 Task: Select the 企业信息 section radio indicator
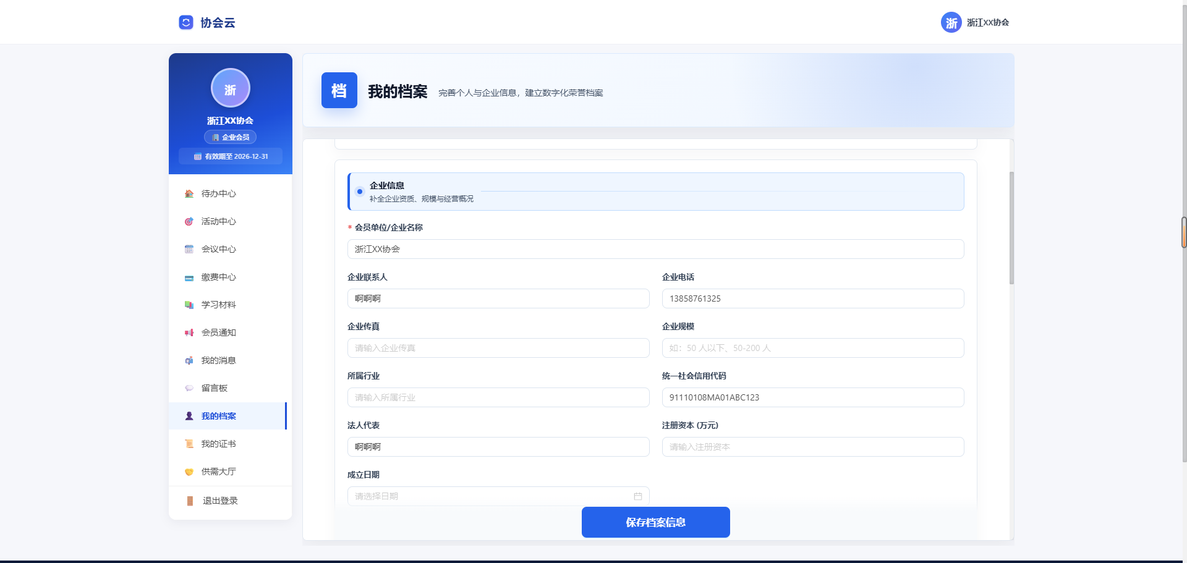[360, 192]
